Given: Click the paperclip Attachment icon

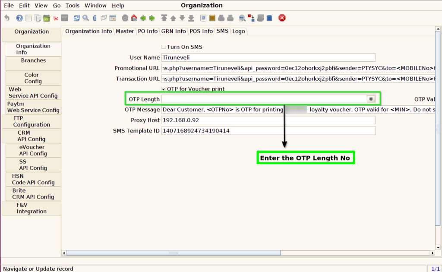Looking at the screenshot, I should tap(95, 18).
